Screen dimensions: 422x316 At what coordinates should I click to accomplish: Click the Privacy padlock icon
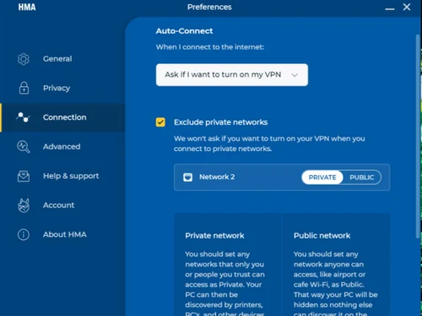(x=24, y=88)
